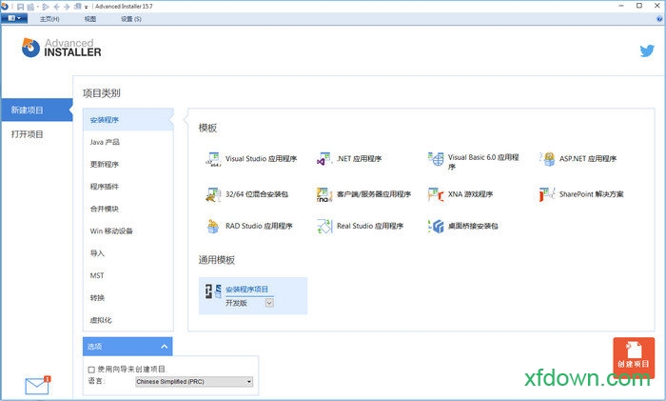Open the 主页(H) ribbon tab
The width and height of the screenshot is (666, 401).
coord(49,19)
